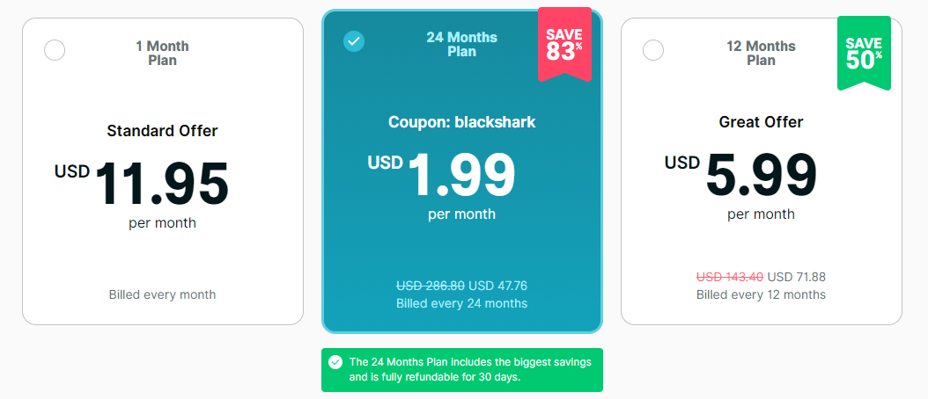Click the red Save 83% ribbon badge

tap(564, 46)
